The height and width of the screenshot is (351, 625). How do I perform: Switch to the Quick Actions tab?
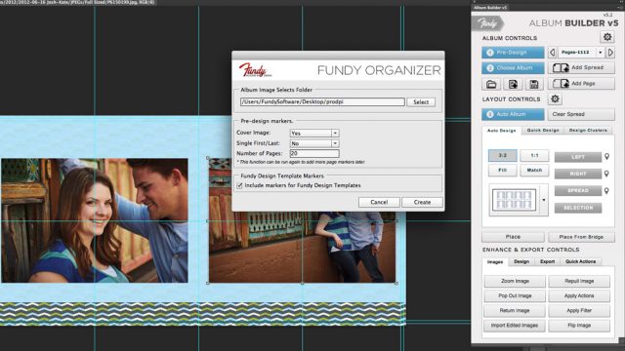(x=580, y=261)
